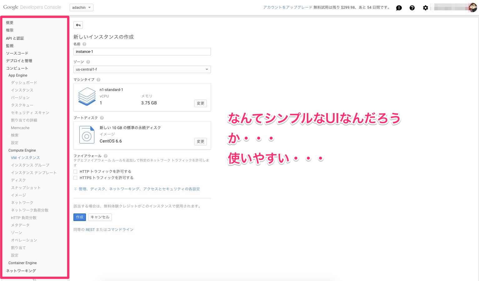Open the help question mark icon in header
Screen dimensions: 479x281
tap(412, 8)
